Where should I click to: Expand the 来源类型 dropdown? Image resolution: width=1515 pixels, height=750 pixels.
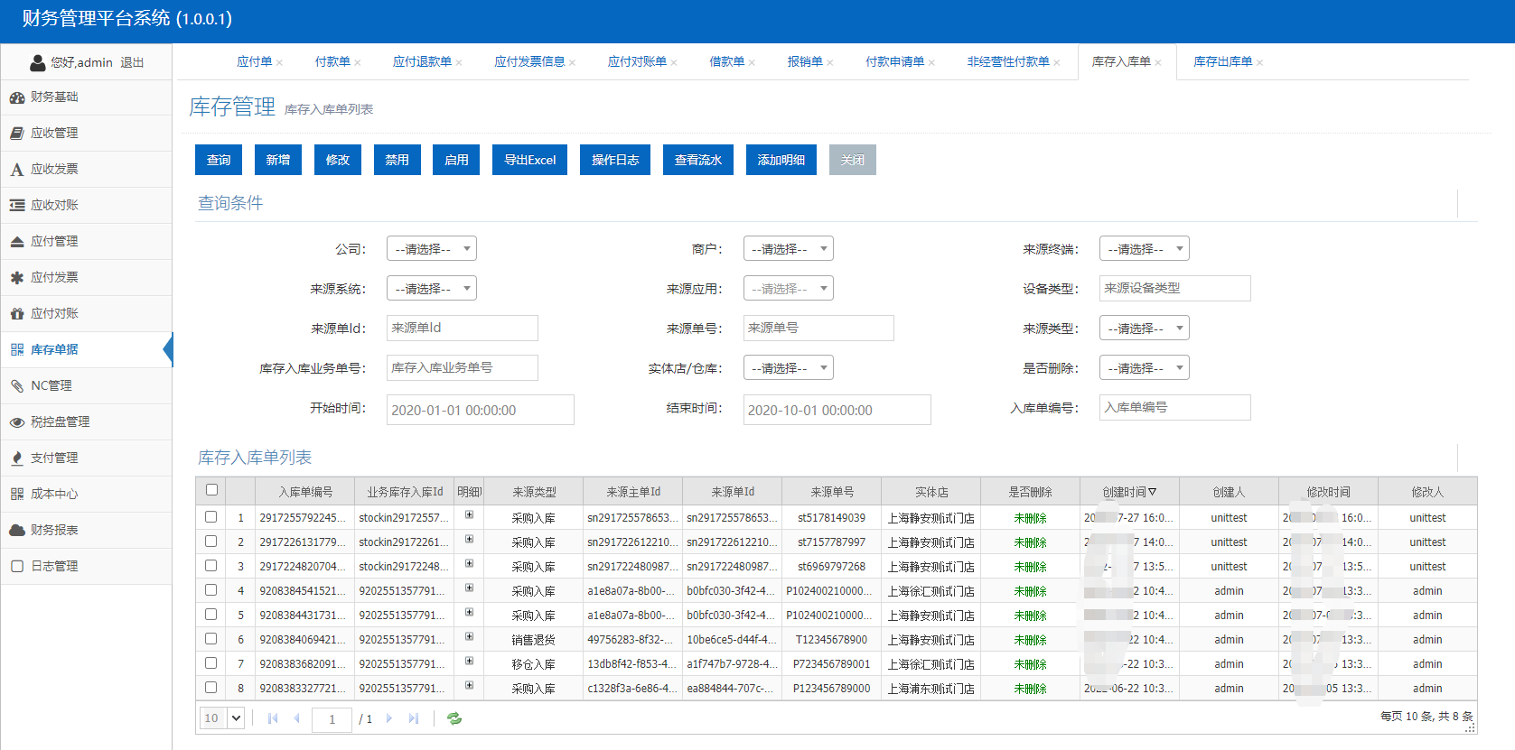[x=1144, y=329]
